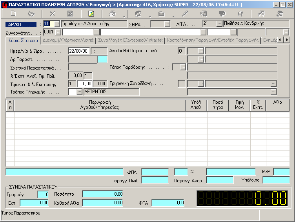The height and width of the screenshot is (222, 295).
Task: Click the small Τριγωνική Συναλλαγή code box
Action: click(x=182, y=84)
